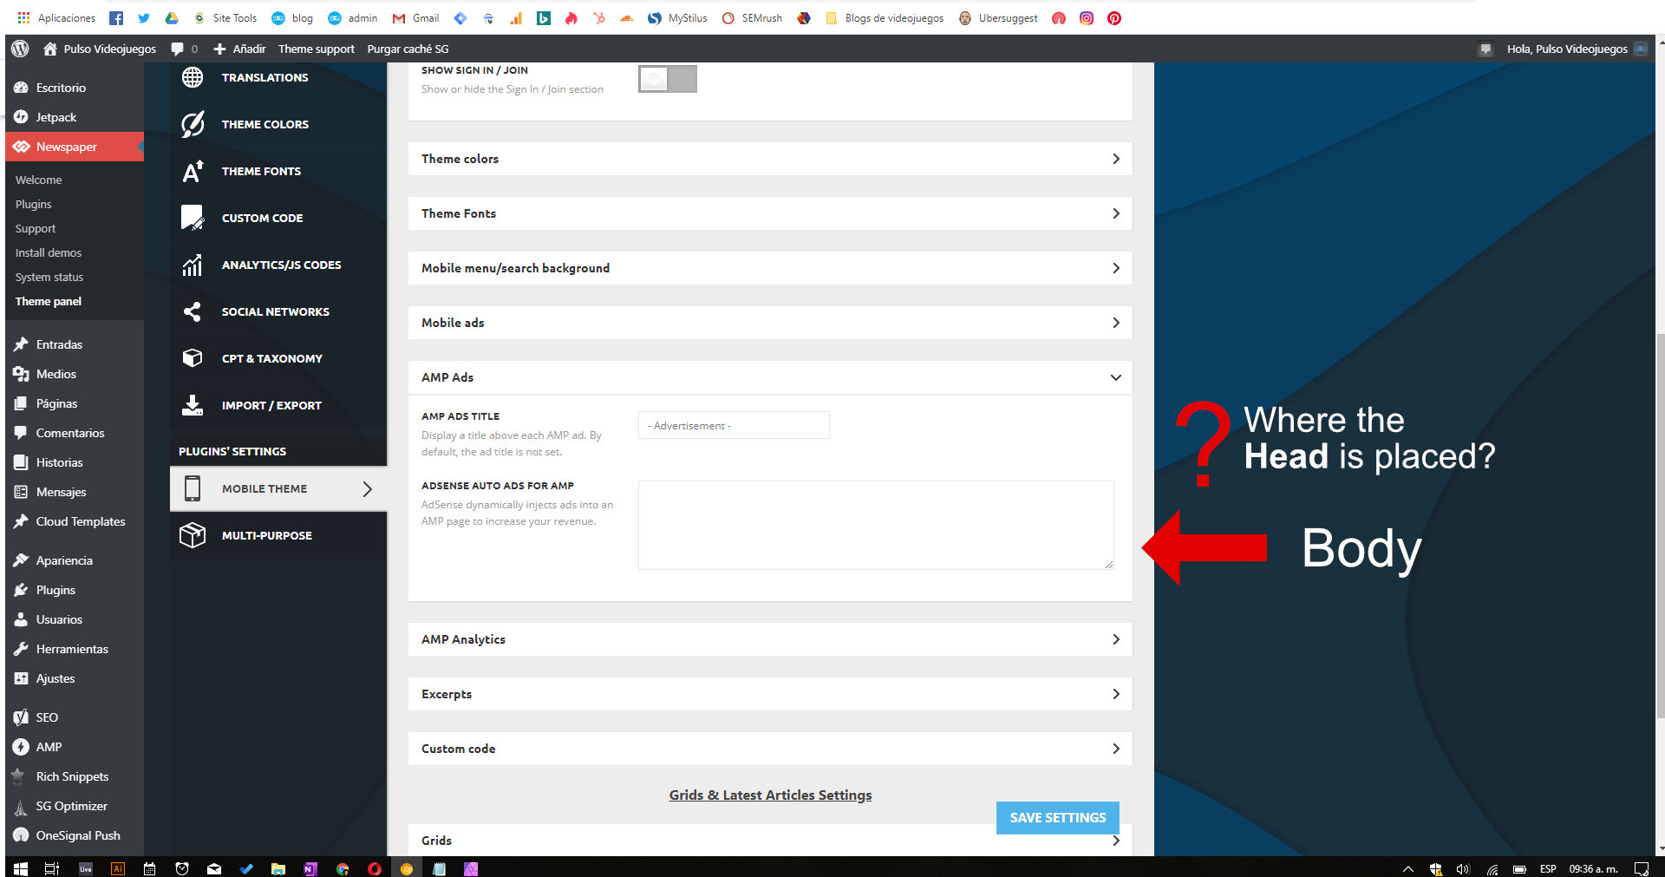This screenshot has width=1665, height=877.
Task: Click the Mobile Theme phone icon
Action: pyautogui.click(x=193, y=488)
